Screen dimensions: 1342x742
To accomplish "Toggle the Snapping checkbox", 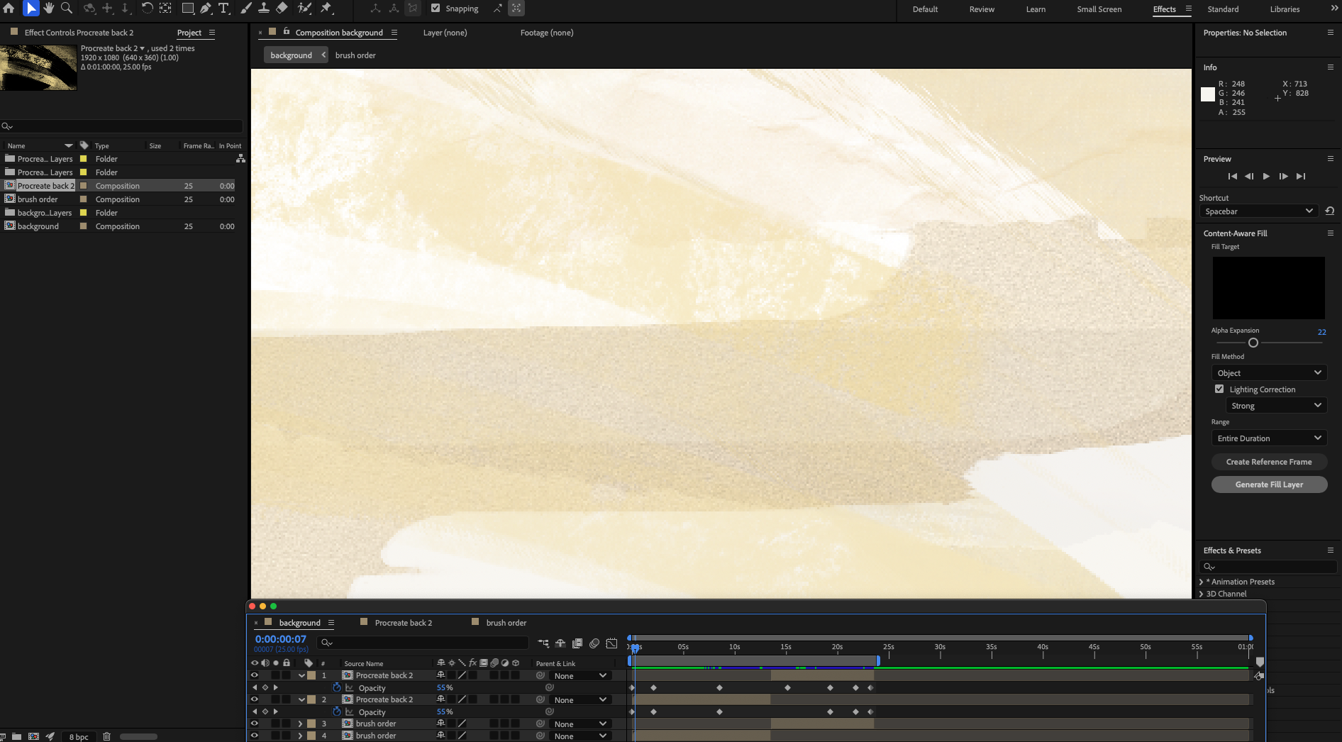I will [436, 9].
